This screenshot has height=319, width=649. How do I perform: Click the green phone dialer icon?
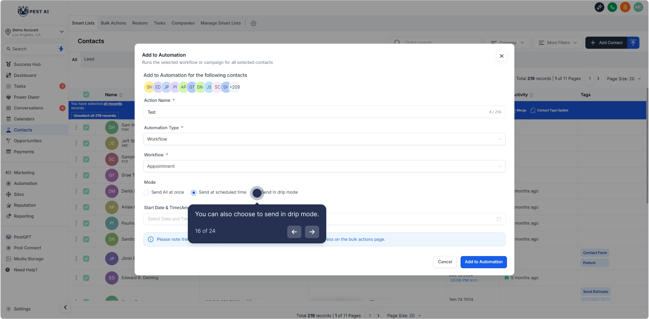click(612, 7)
